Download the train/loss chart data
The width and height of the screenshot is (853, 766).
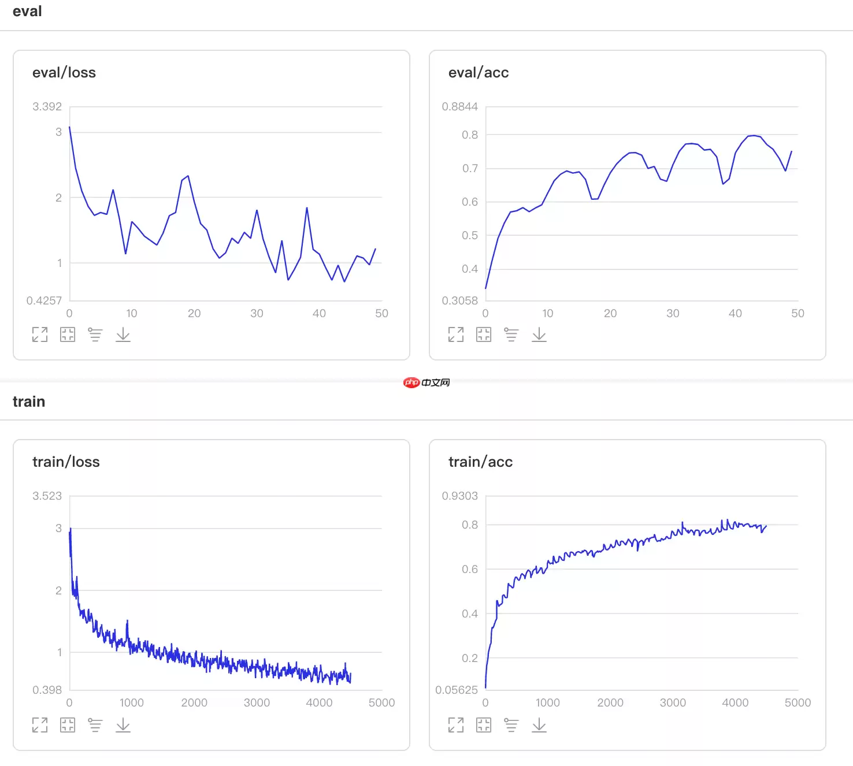click(x=123, y=724)
